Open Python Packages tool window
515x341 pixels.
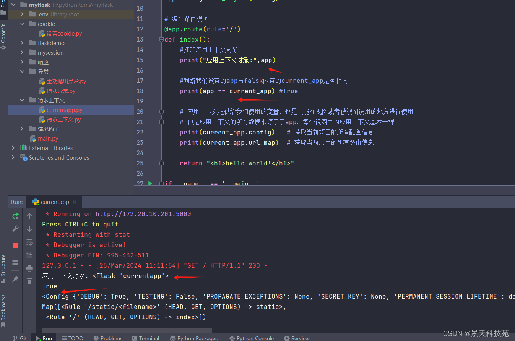[194, 338]
